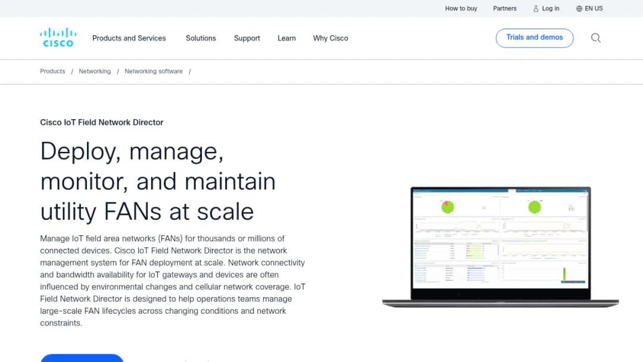Open the Support menu
Viewport: 643px width, 362px height.
[x=247, y=38]
